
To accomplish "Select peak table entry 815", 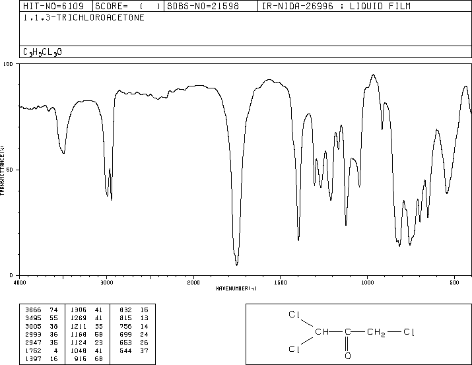I will (x=133, y=318).
